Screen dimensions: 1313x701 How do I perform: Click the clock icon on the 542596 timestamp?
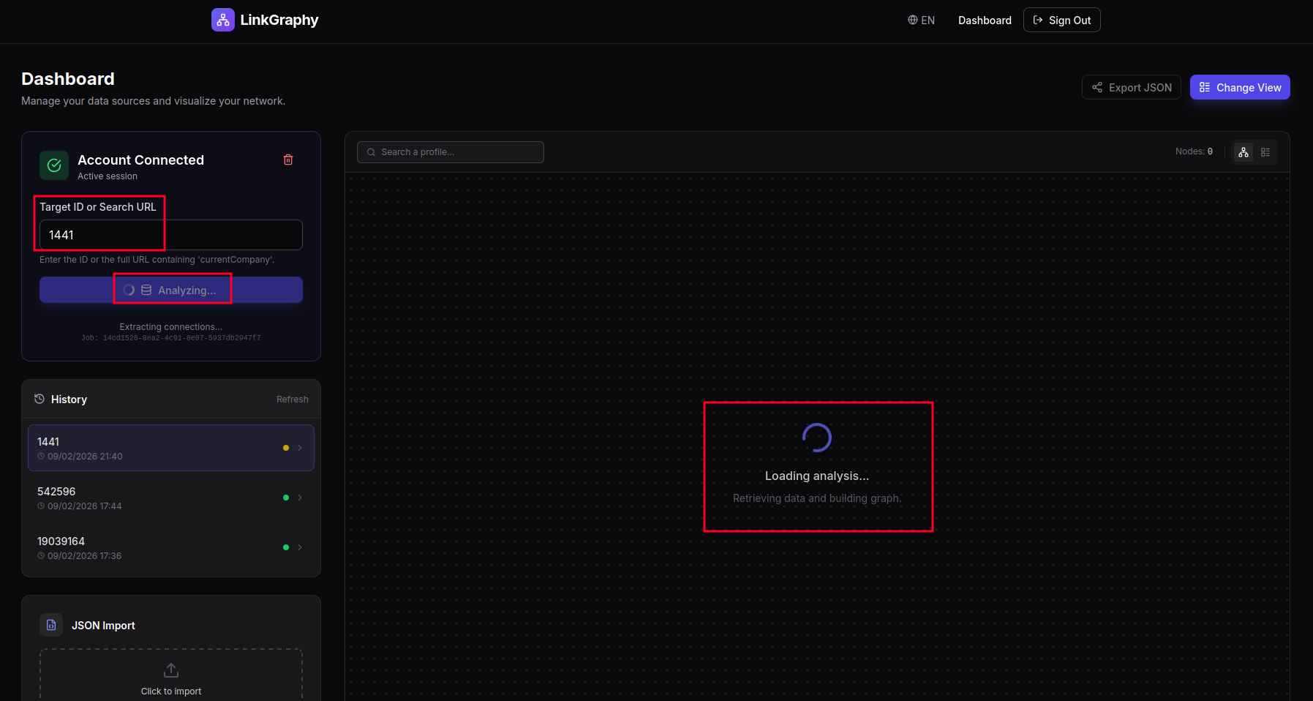(x=41, y=506)
